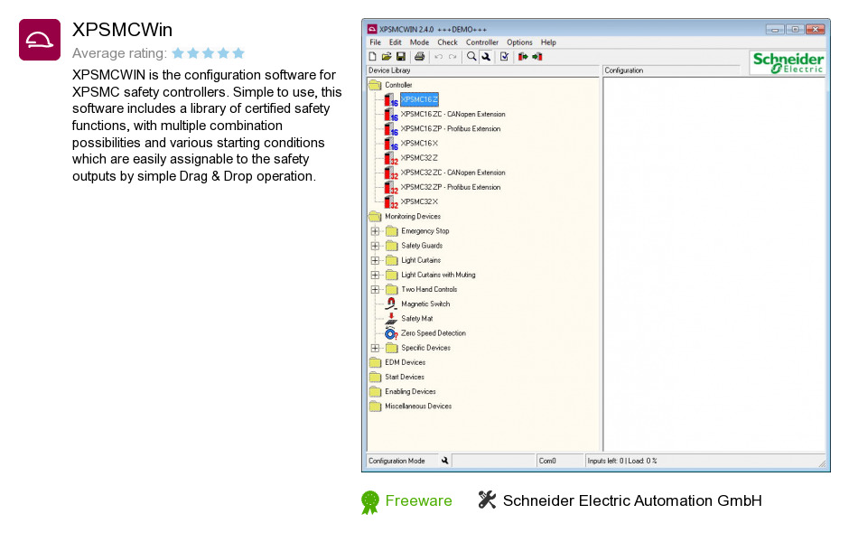The height and width of the screenshot is (542, 849).
Task: Click the Freeware license link
Action: 418,500
